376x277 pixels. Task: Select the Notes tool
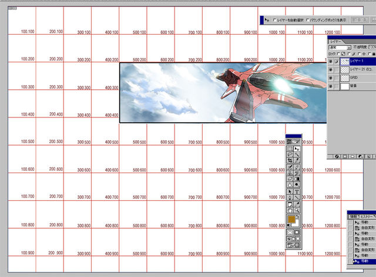[290, 204]
